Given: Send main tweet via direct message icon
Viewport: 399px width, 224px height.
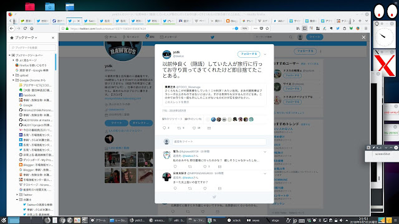Looking at the screenshot, I should tap(209, 128).
